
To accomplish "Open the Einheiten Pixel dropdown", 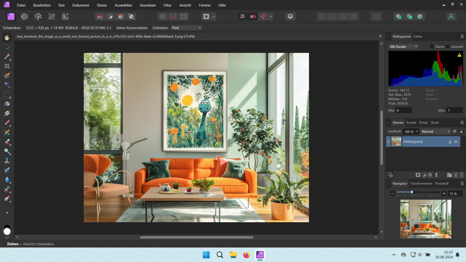I will 186,28.
